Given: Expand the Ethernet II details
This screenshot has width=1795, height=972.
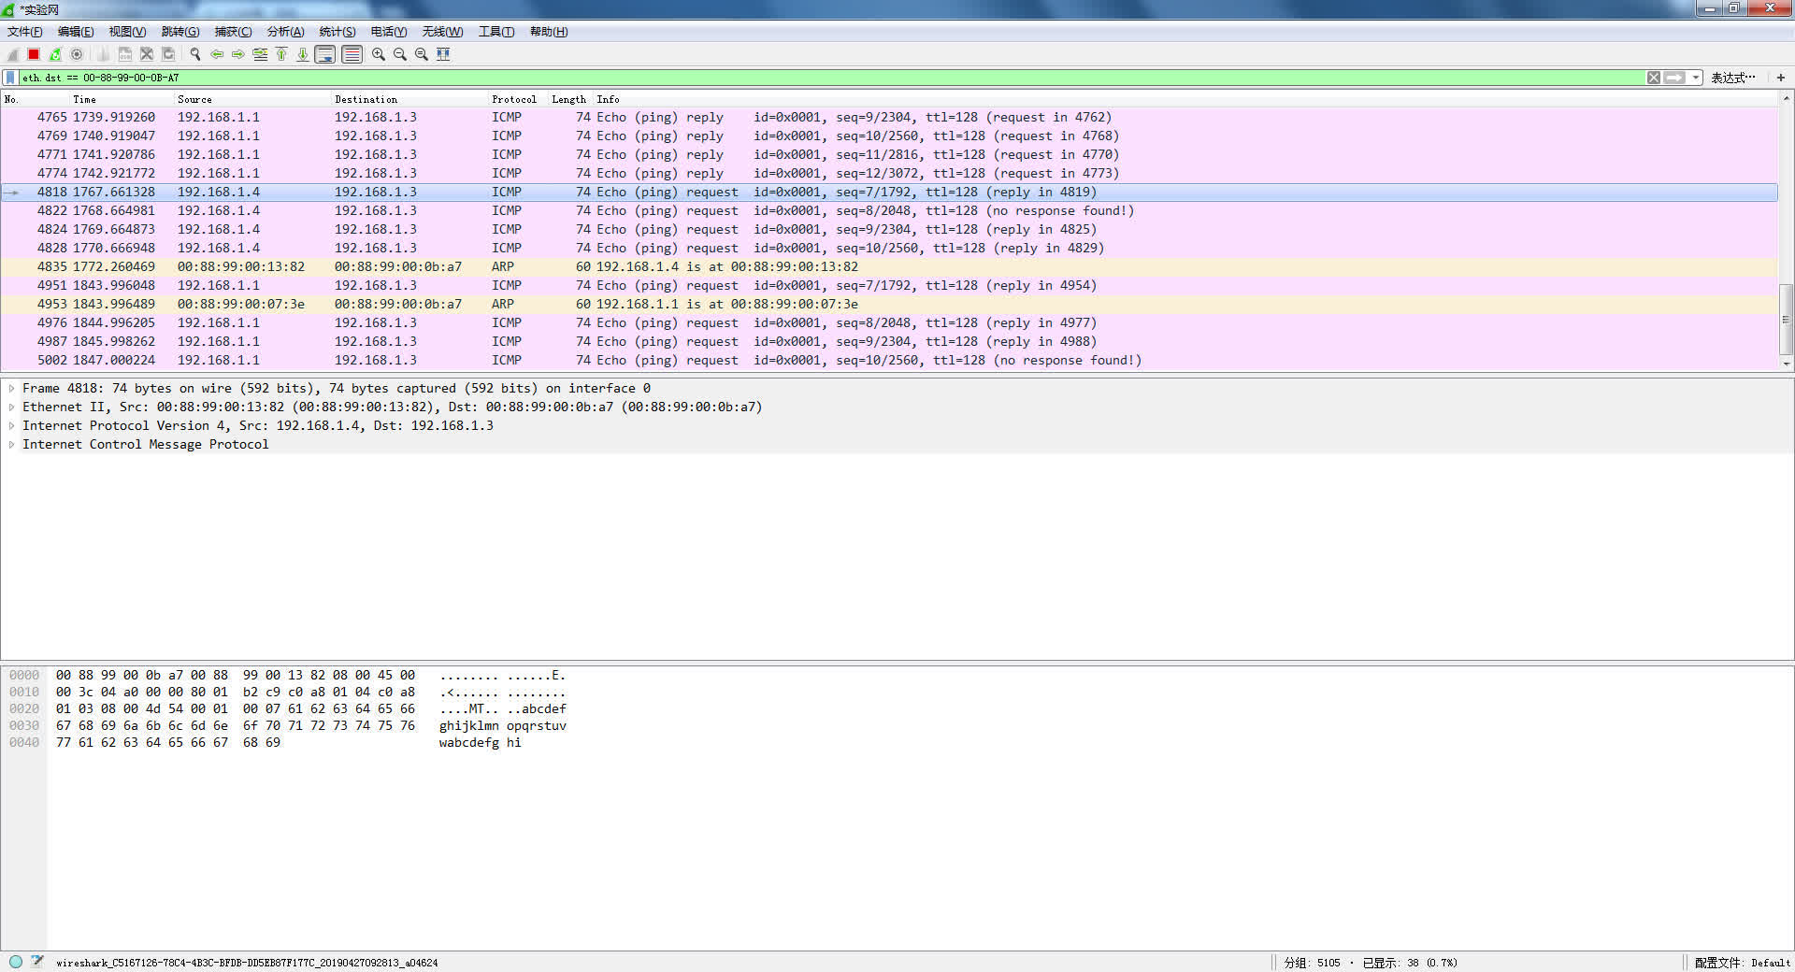Looking at the screenshot, I should (x=11, y=407).
